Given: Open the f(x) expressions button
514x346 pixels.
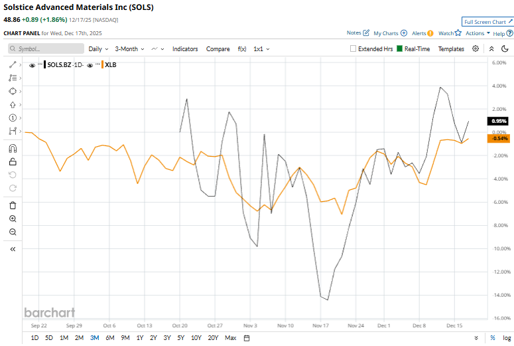Looking at the screenshot, I should click(242, 49).
